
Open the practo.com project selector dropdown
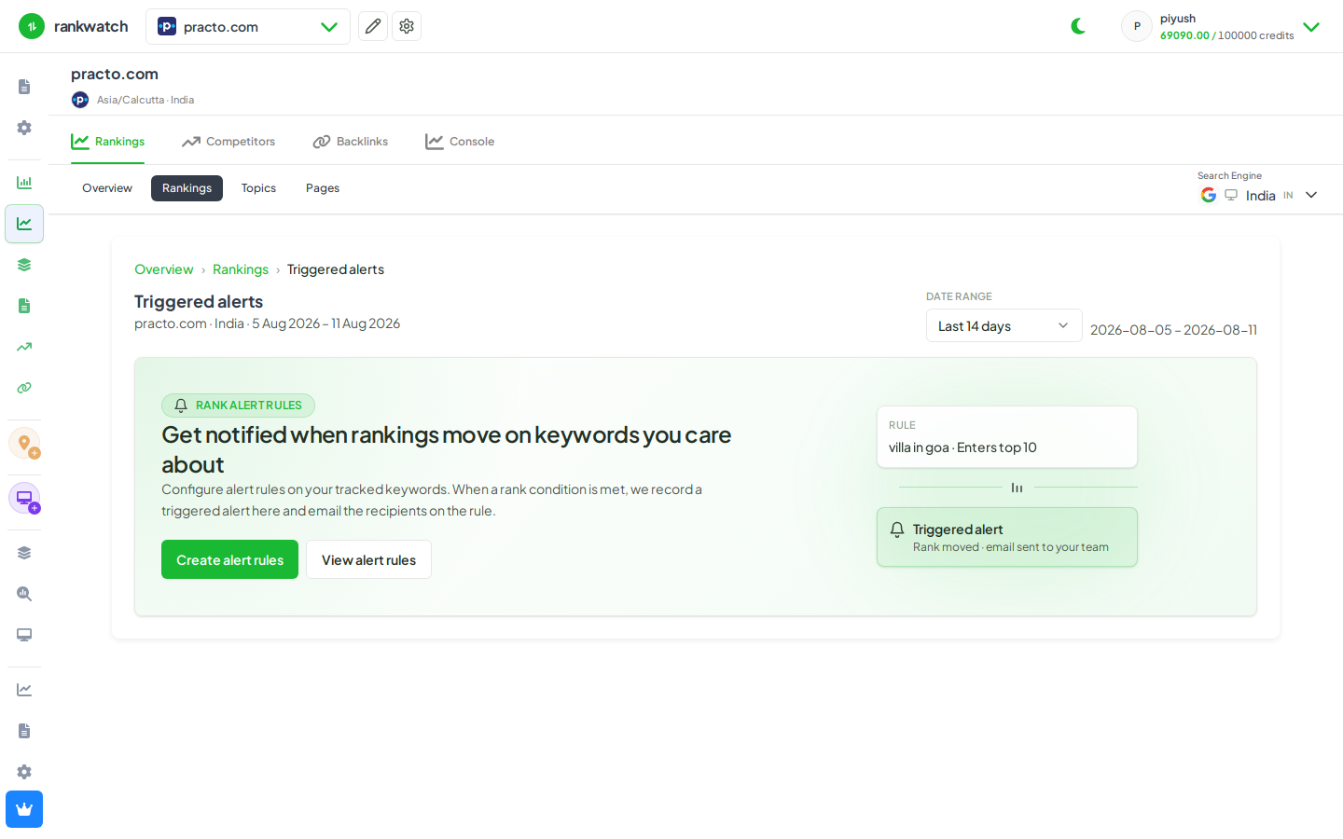[x=248, y=26]
